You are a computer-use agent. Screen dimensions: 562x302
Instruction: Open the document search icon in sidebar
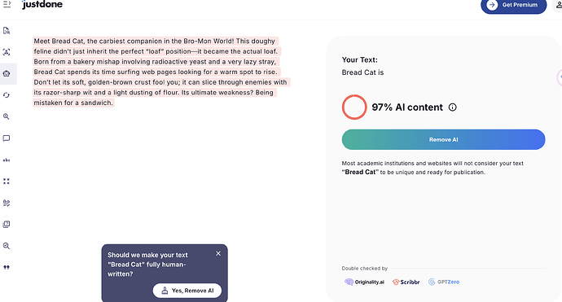pos(7,31)
